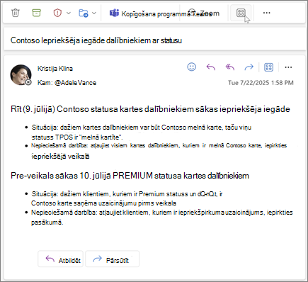This screenshot has height=282, width=308.
Task: Click the last line text pasākumā.
Action: (47, 222)
